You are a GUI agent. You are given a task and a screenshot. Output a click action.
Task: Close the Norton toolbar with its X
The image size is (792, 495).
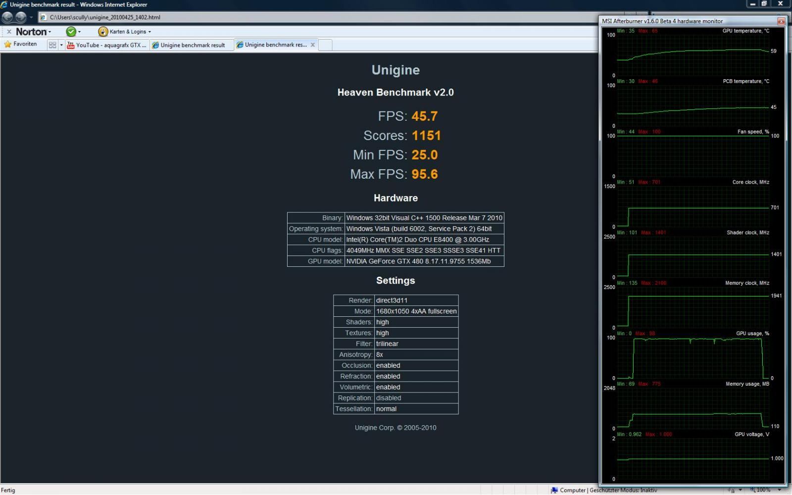(9, 32)
